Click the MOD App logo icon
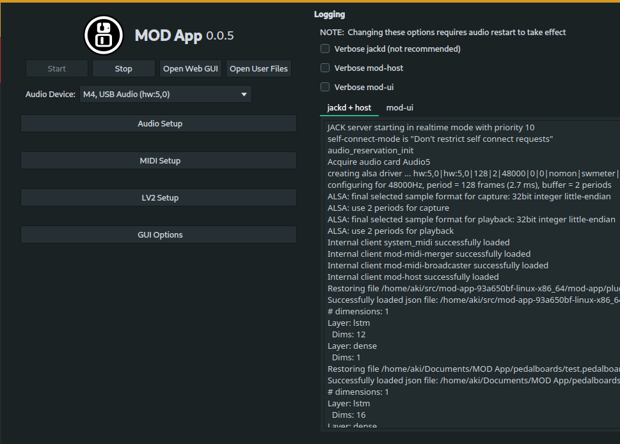620x444 pixels. [104, 34]
